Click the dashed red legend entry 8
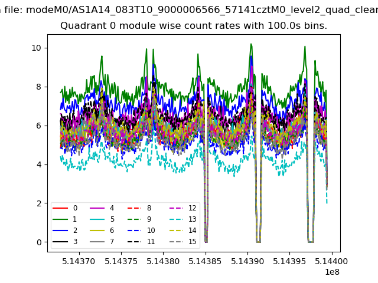This screenshot has width=378, height=283. tap(134, 208)
